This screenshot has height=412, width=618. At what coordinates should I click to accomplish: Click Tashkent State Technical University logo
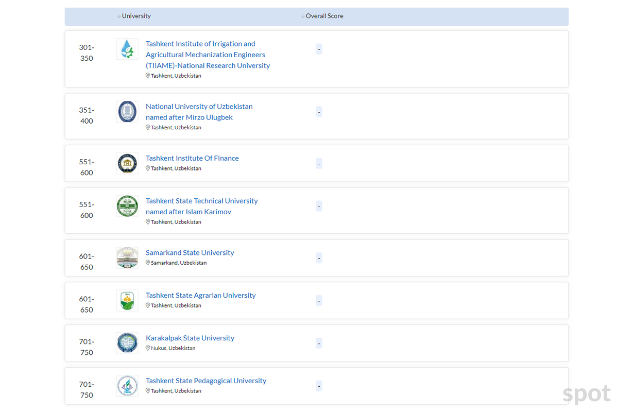(x=127, y=206)
